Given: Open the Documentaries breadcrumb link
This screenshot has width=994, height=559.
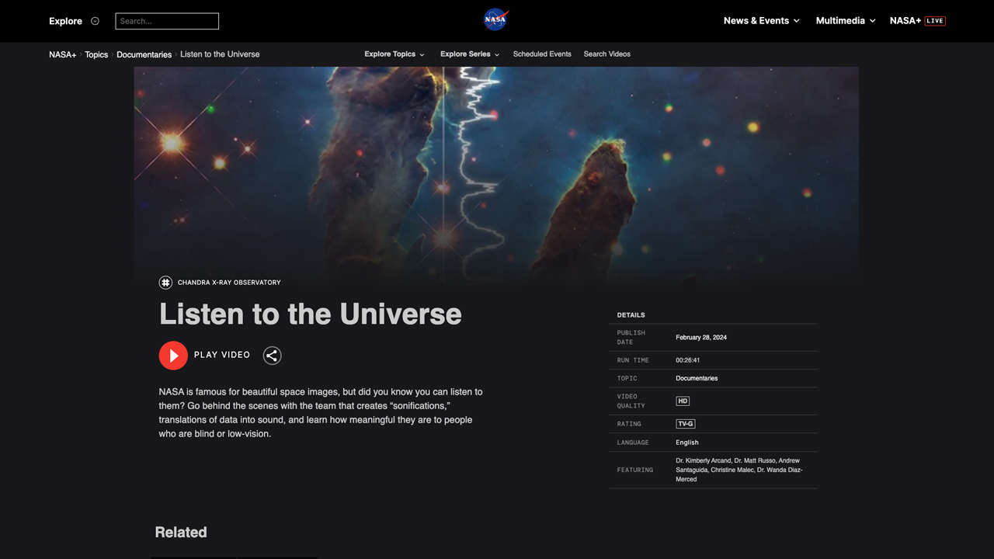Looking at the screenshot, I should tap(144, 54).
